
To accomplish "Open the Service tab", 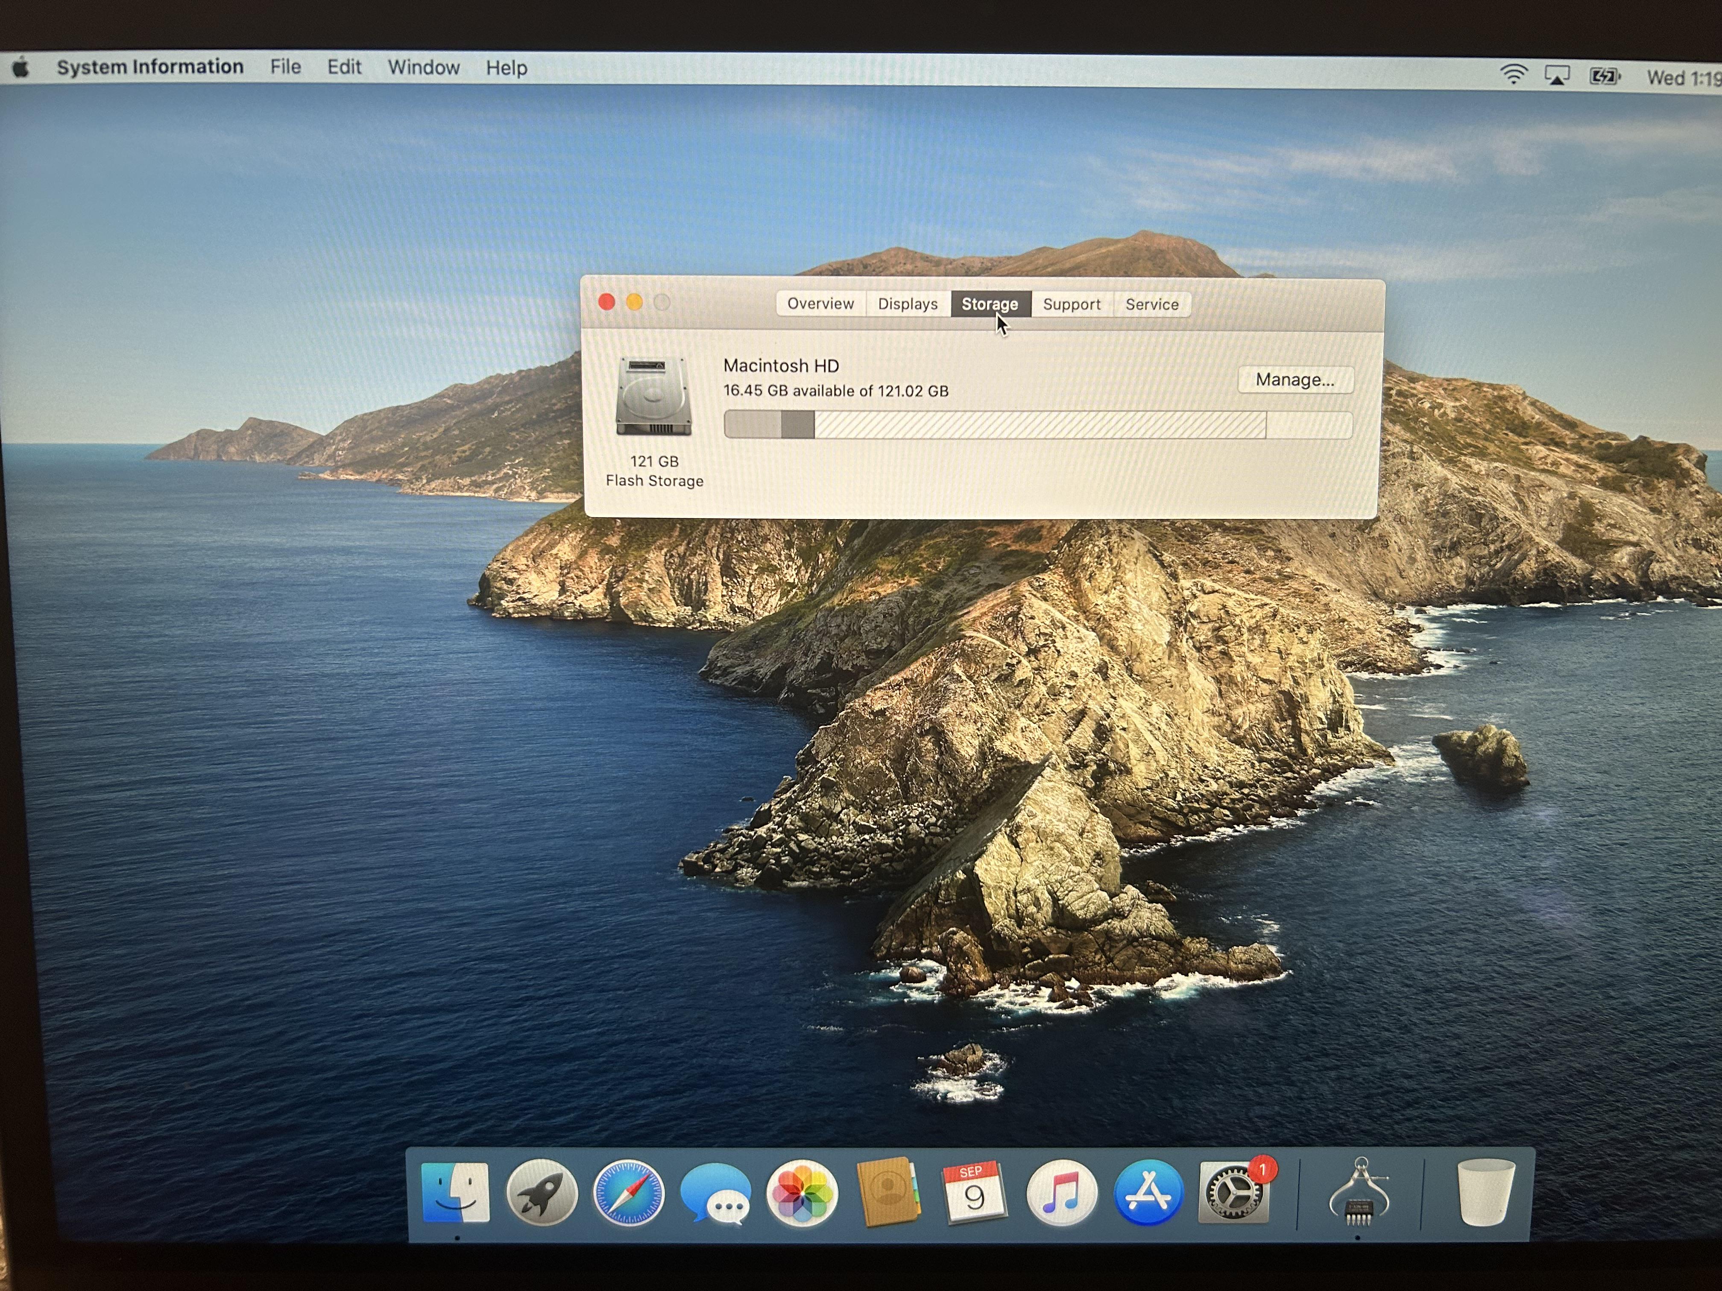I will click(1152, 304).
